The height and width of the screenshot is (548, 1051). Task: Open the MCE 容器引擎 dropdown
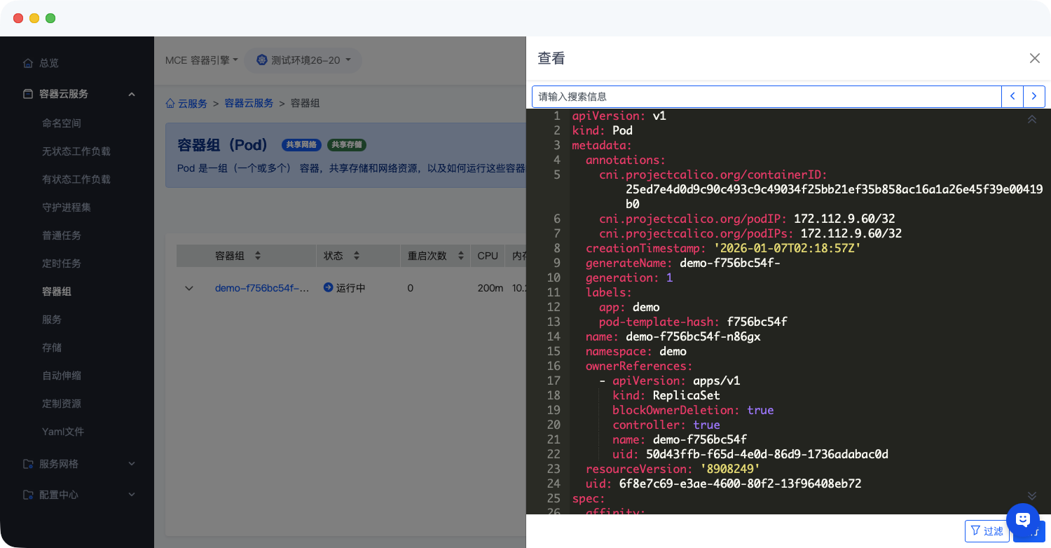click(202, 60)
